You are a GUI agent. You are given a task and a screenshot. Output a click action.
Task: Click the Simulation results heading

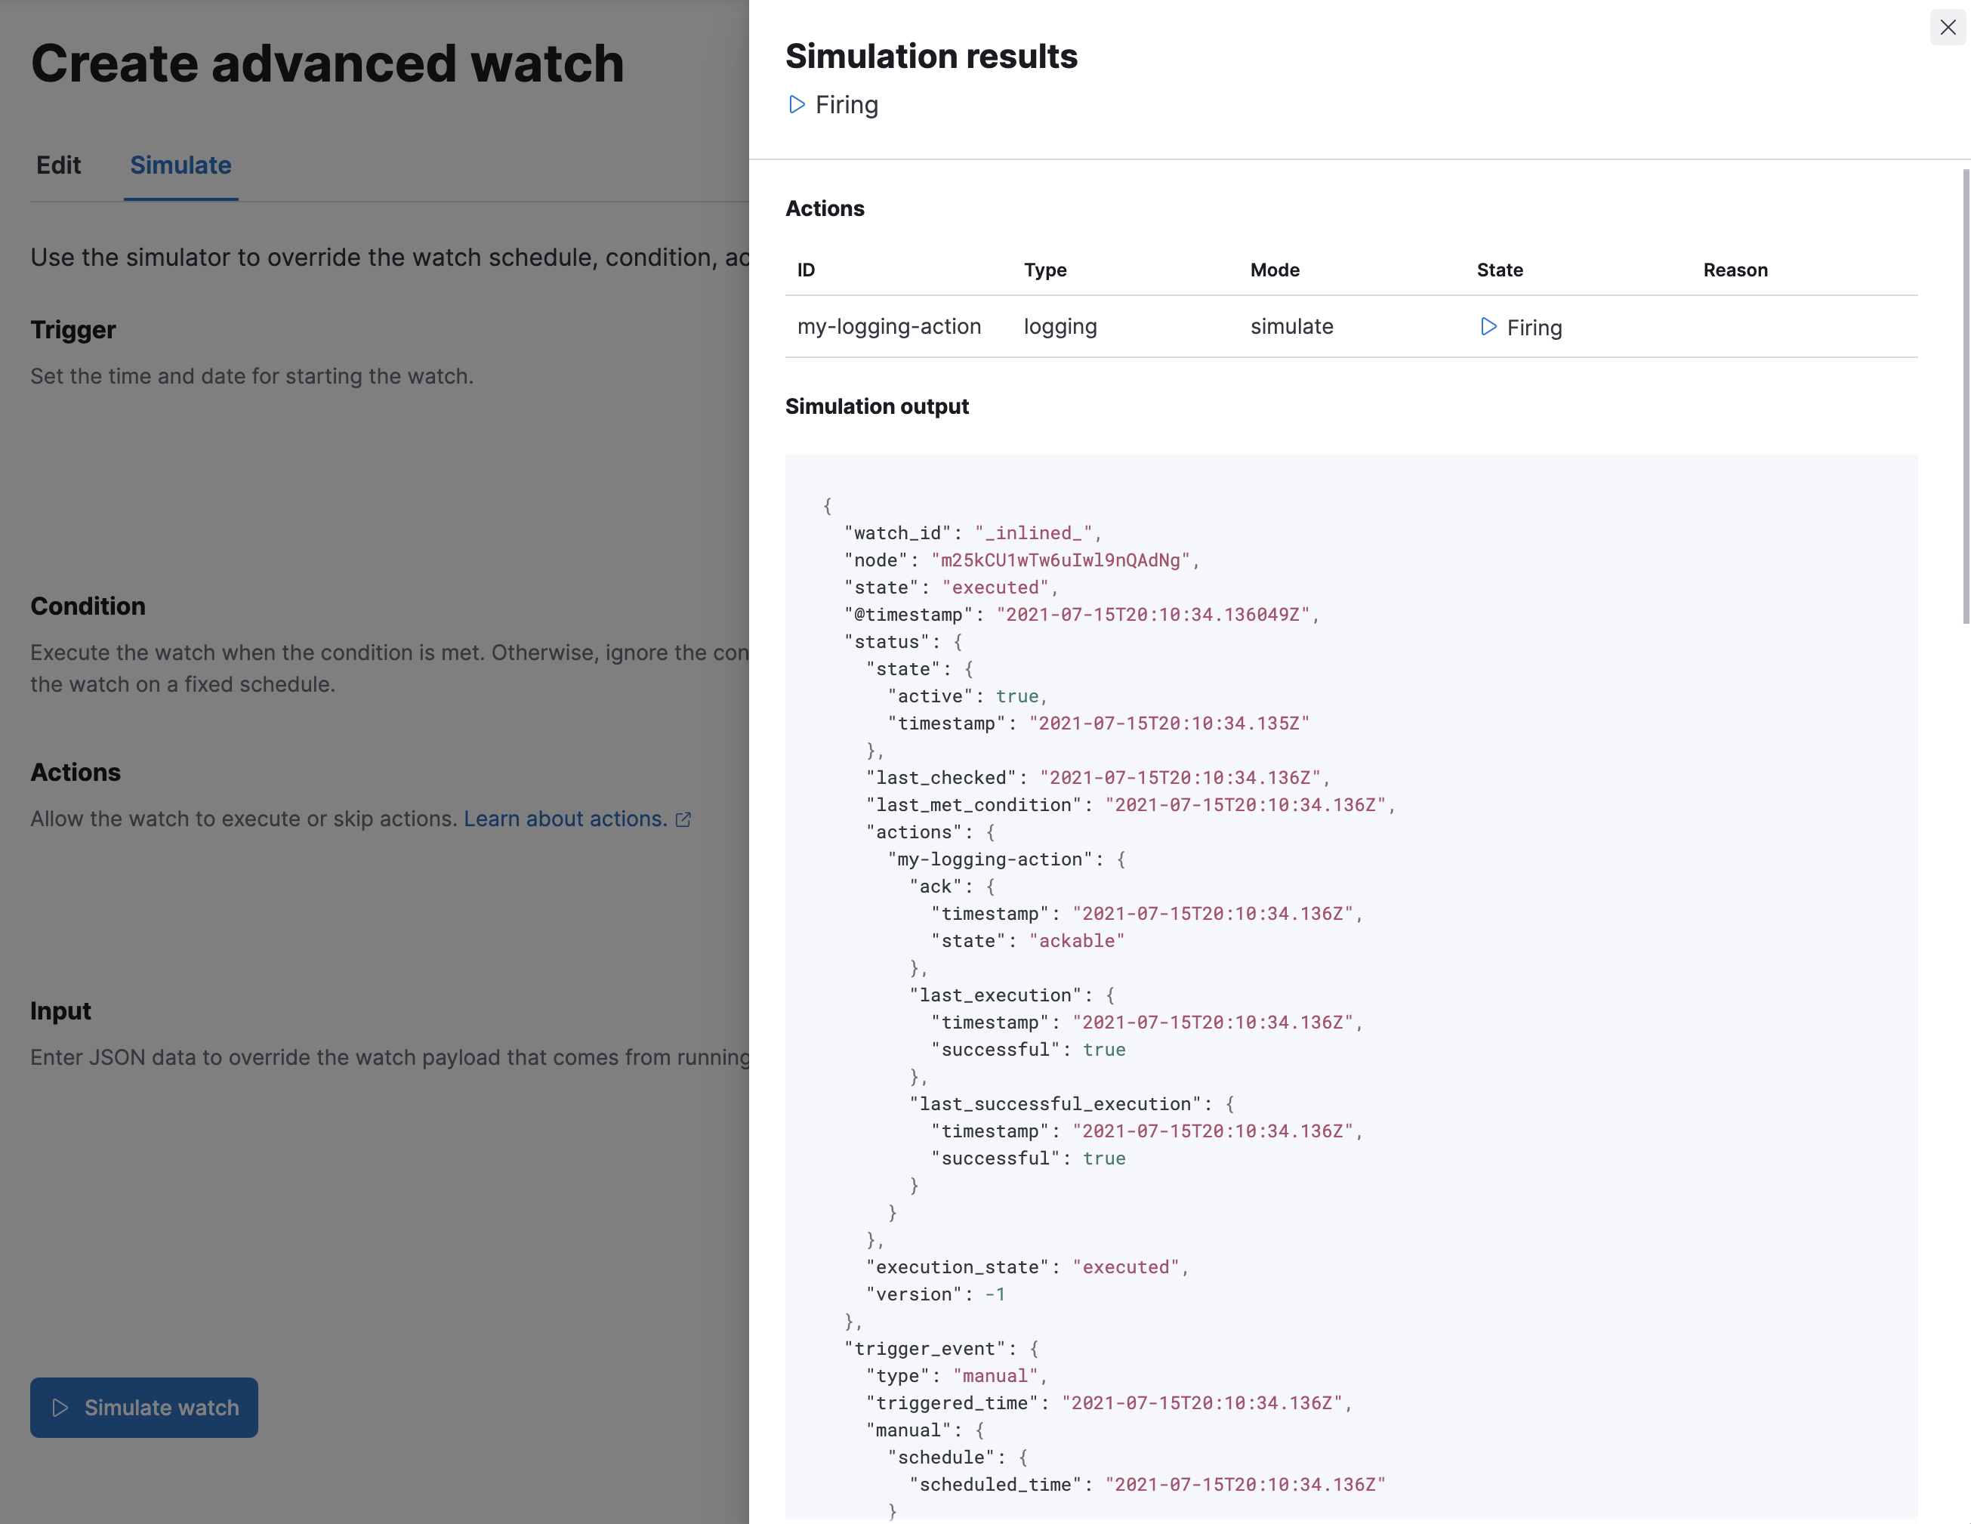coord(931,56)
